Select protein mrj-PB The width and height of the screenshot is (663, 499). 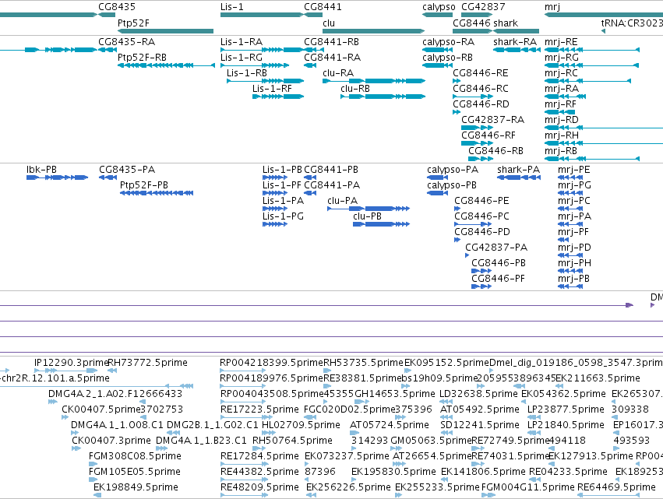click(x=573, y=279)
